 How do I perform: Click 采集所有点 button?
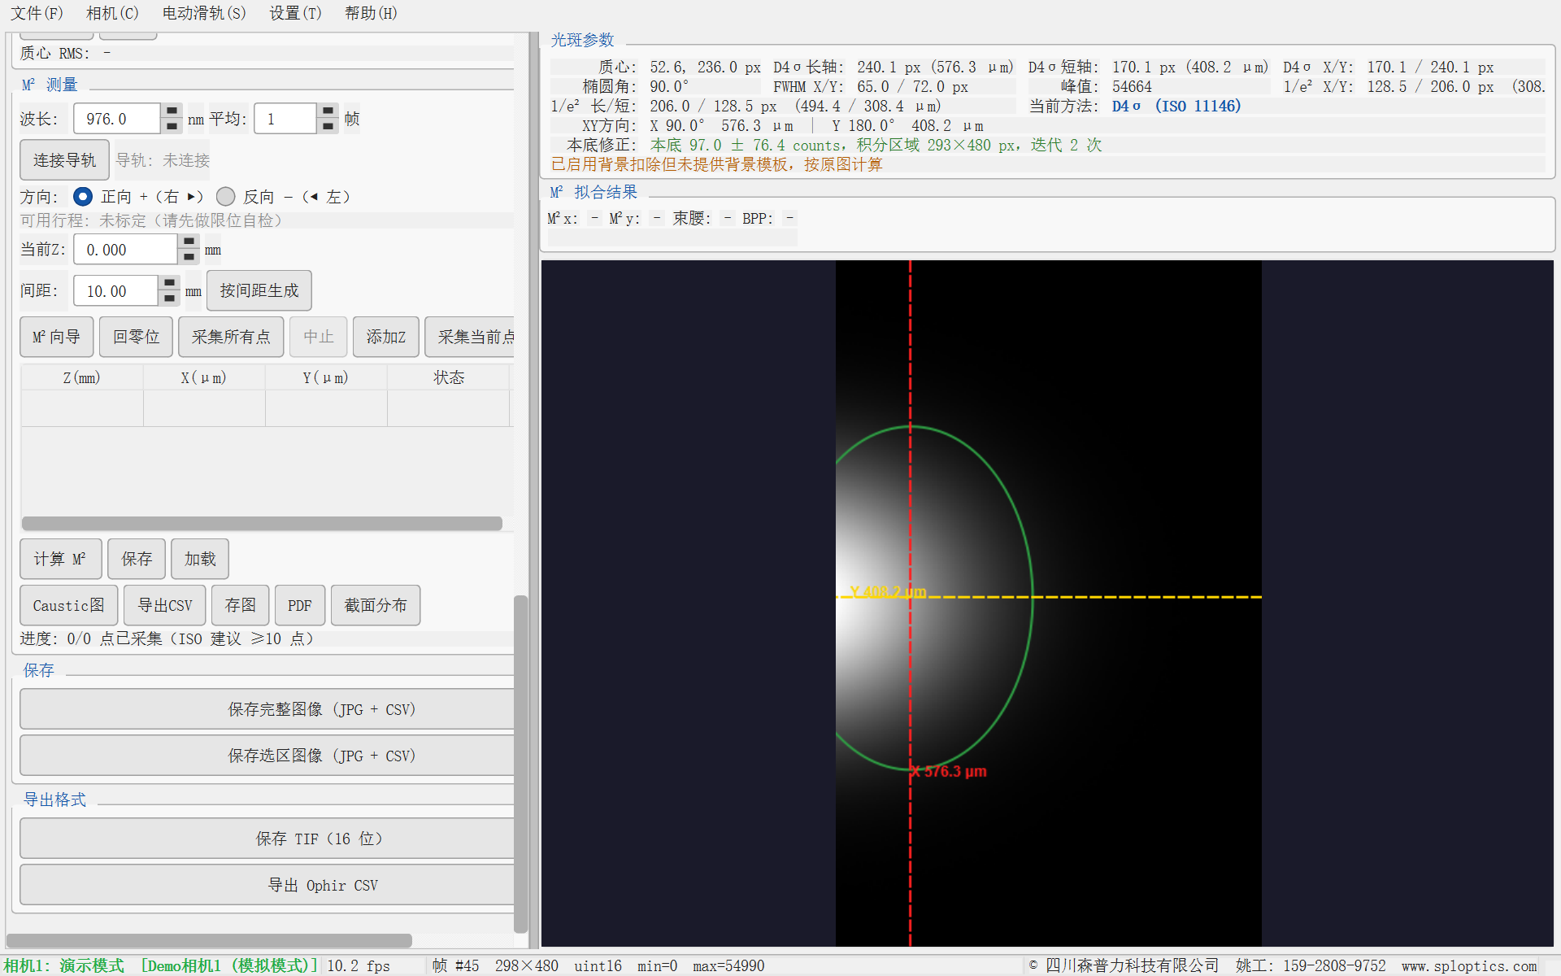tap(231, 337)
